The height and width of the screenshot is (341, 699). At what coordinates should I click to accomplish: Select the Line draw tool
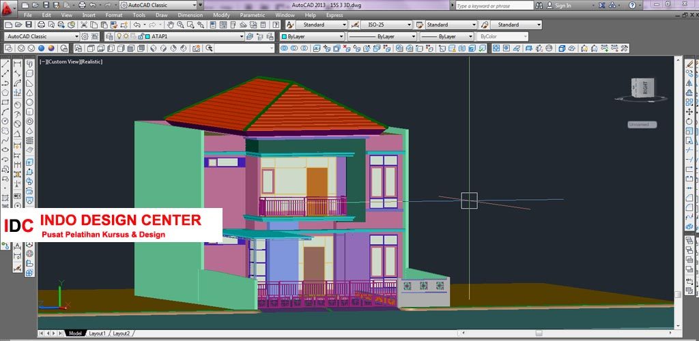pyautogui.click(x=5, y=65)
